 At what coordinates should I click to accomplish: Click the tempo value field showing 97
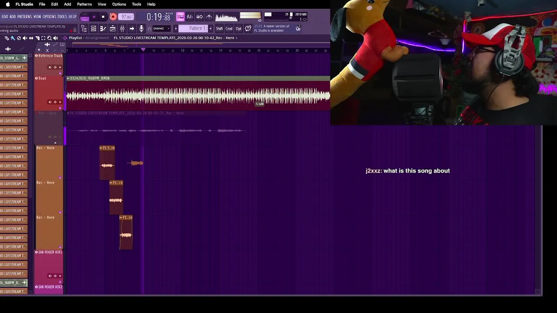click(x=127, y=17)
